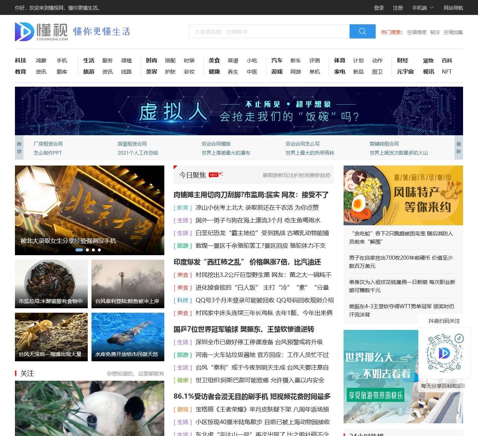Screen dimensions: 478x436
Task: Open the 米酵菌酸 food thumbnail
Action: coord(51,284)
